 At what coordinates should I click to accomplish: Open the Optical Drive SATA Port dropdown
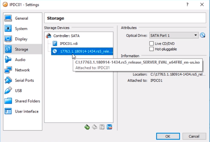click(x=174, y=35)
